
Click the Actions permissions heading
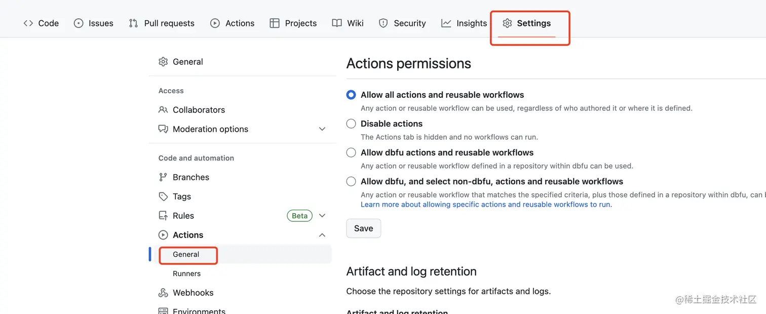(409, 63)
